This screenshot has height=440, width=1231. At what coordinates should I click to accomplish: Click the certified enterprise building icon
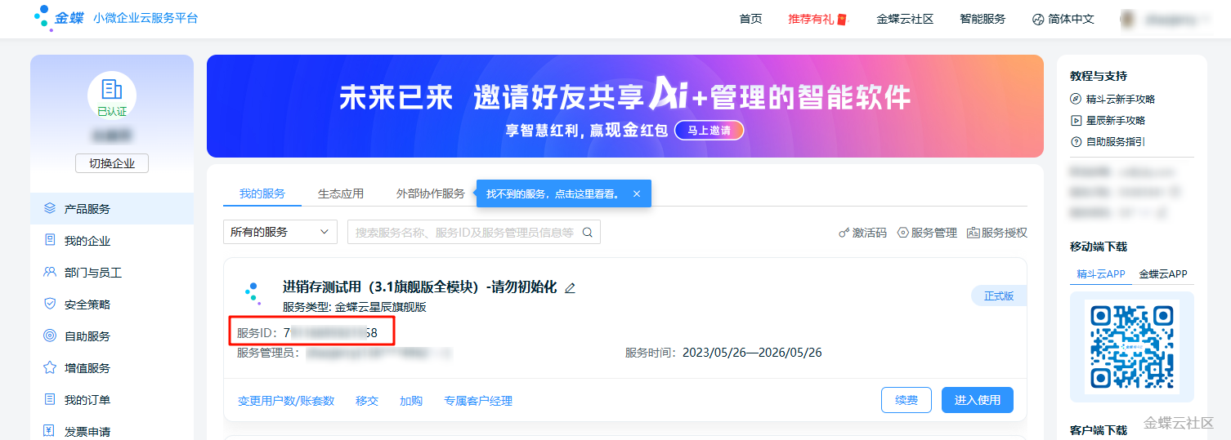[112, 89]
